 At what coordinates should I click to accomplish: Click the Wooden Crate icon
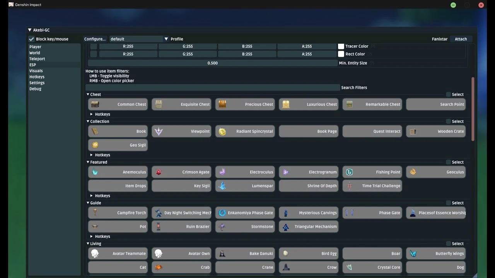[x=413, y=131]
